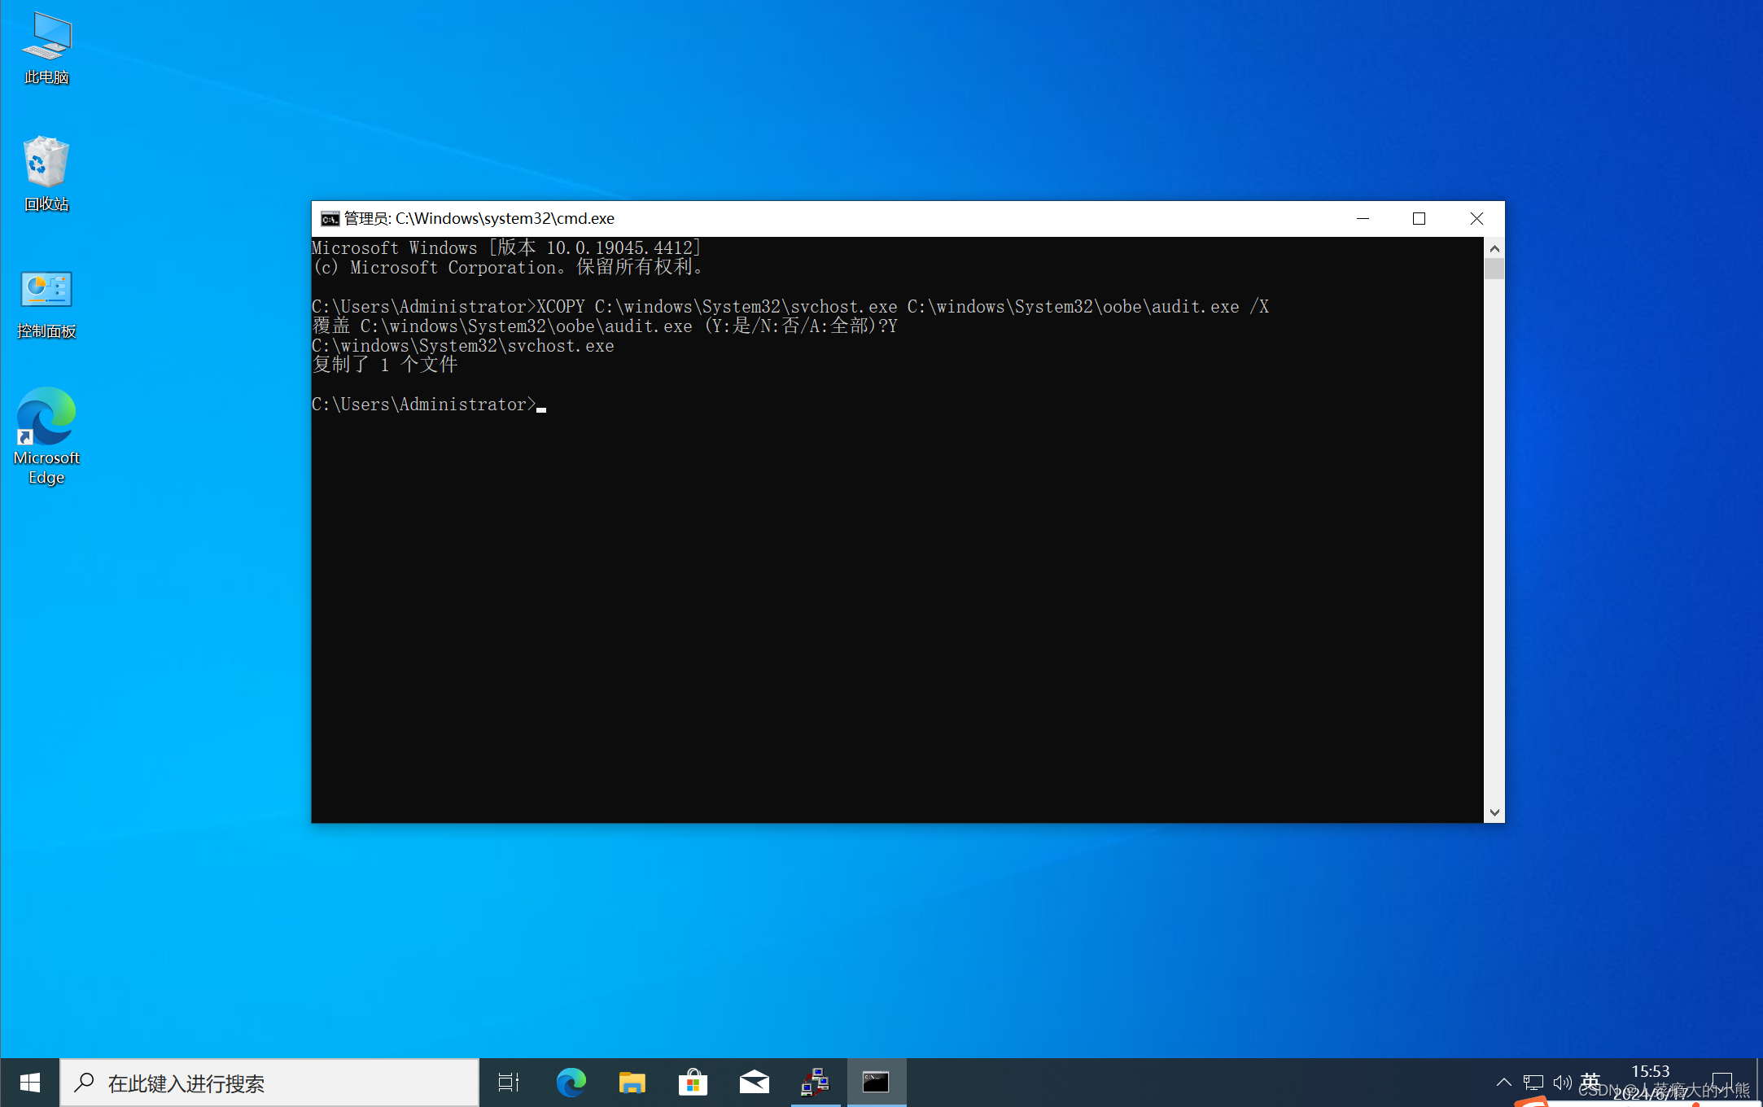
Task: Select the Microsoft Edge desktop shortcut
Action: click(x=46, y=436)
